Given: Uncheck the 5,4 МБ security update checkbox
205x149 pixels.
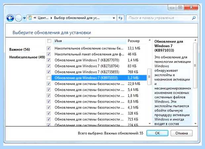Looking at the screenshot, I should click(49, 90).
